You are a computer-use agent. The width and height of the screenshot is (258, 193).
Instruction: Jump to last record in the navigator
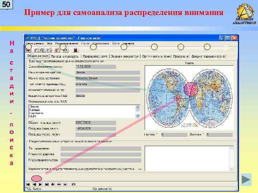pyautogui.click(x=47, y=184)
